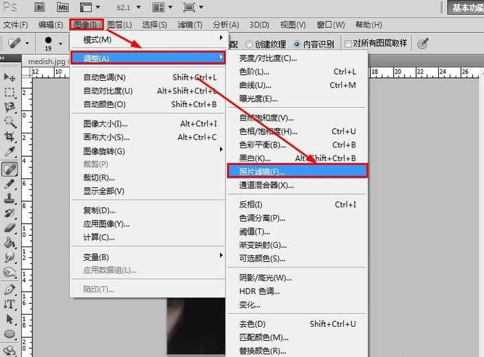Check the 对所有图层取样 checkbox
This screenshot has height=357, width=484.
[348, 44]
